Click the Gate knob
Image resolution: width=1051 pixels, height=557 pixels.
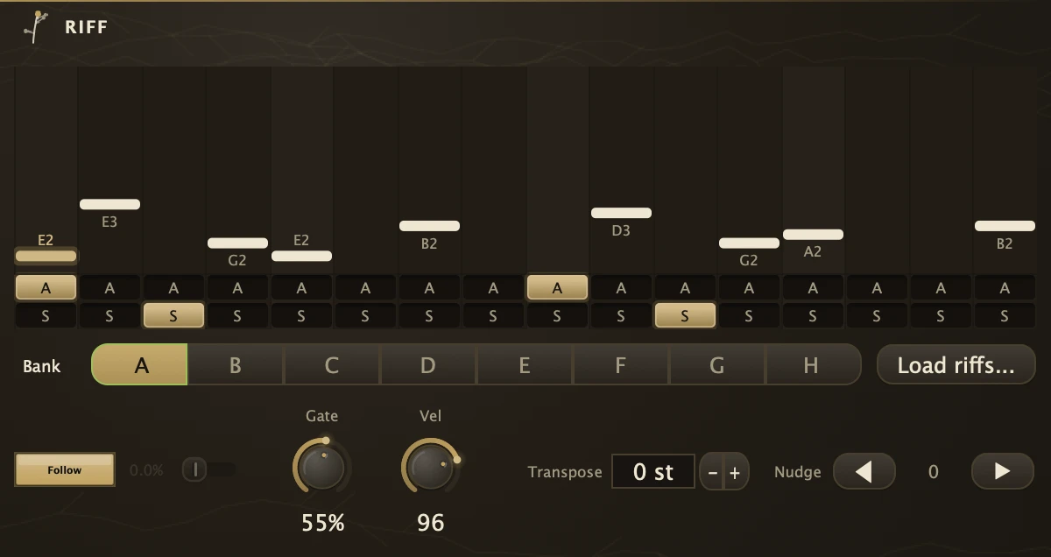point(321,467)
